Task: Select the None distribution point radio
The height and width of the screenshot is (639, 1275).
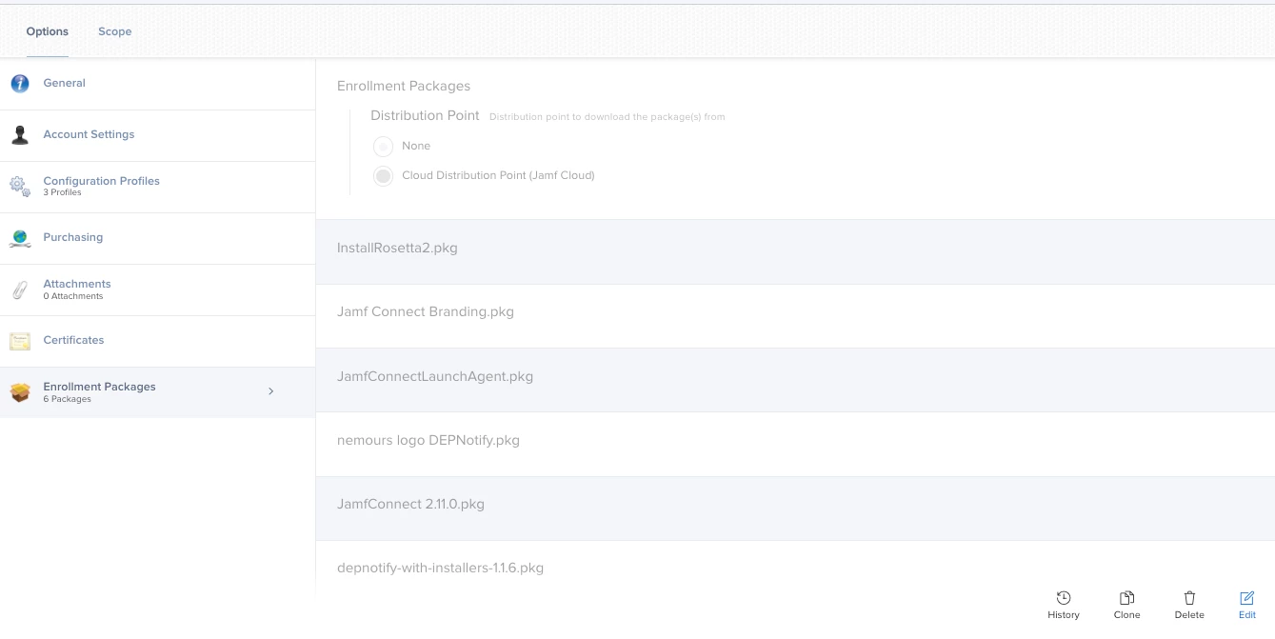Action: click(x=383, y=146)
